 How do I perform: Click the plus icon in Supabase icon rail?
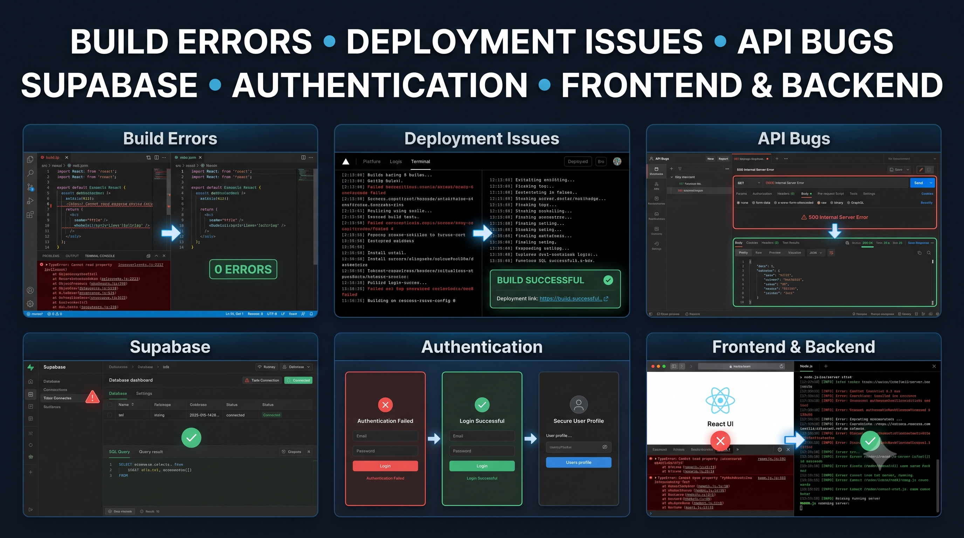click(31, 472)
